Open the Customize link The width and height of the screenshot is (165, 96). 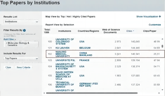pos(155,25)
